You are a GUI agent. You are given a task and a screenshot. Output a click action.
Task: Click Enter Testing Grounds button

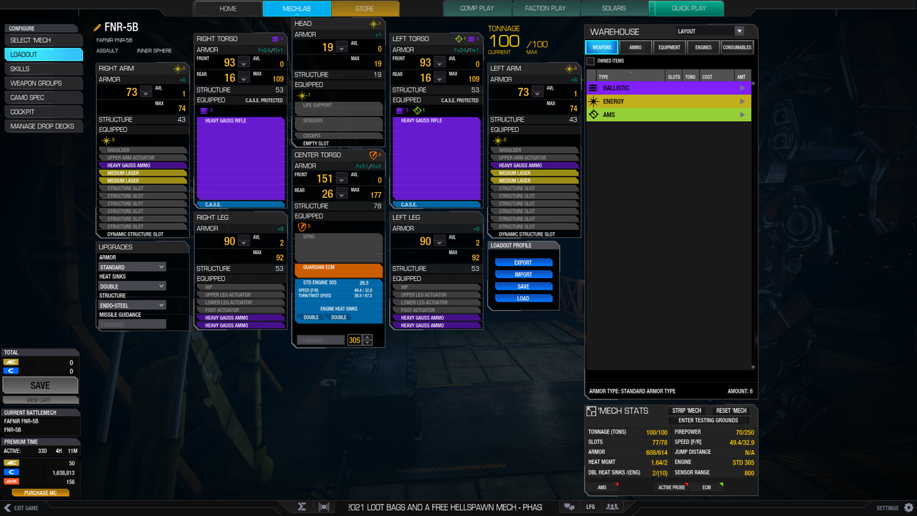(x=708, y=420)
